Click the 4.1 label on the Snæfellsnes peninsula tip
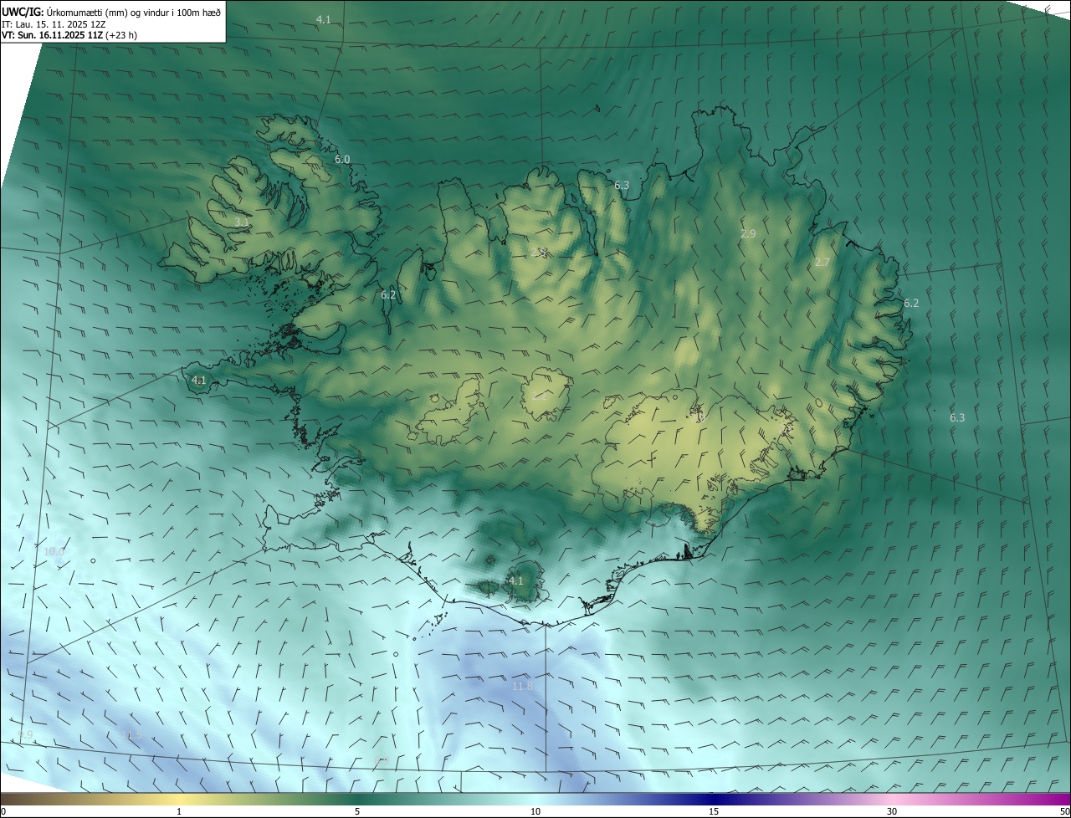Screen dimensions: 1071x818 [x=198, y=380]
